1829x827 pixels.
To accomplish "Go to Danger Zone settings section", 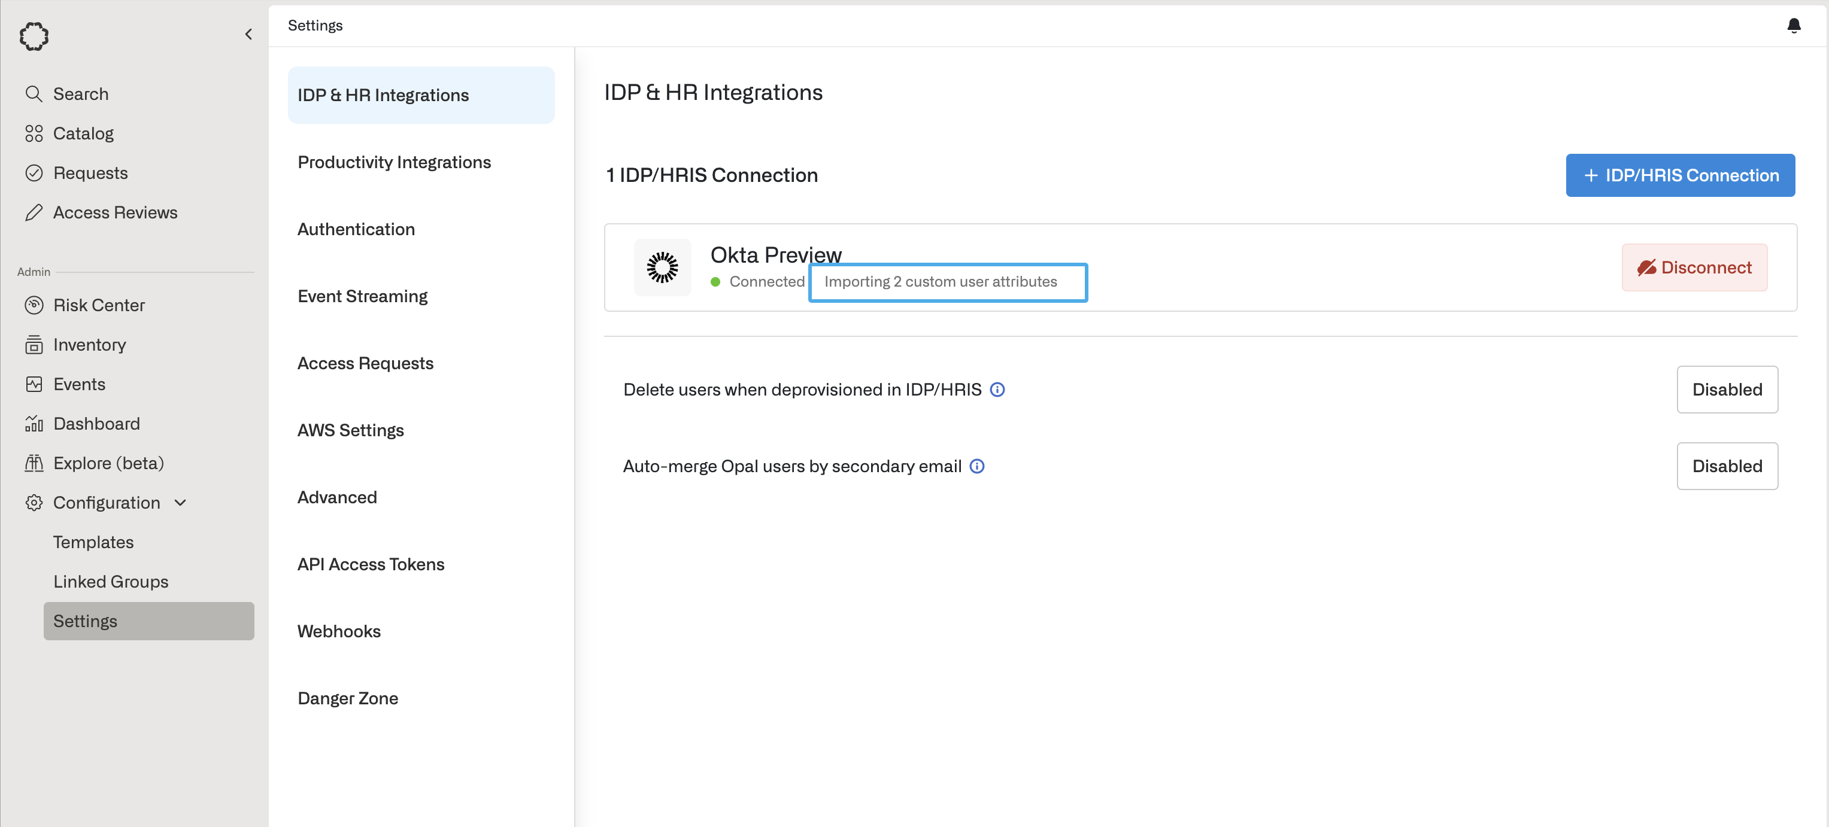I will click(347, 698).
